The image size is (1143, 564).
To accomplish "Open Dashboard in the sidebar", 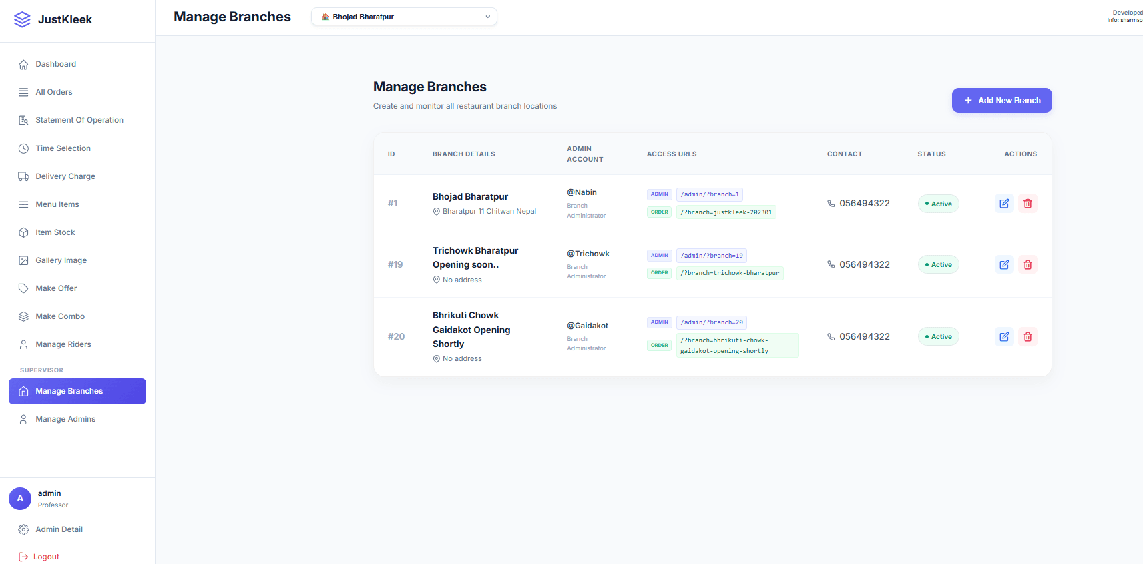I will pyautogui.click(x=77, y=64).
